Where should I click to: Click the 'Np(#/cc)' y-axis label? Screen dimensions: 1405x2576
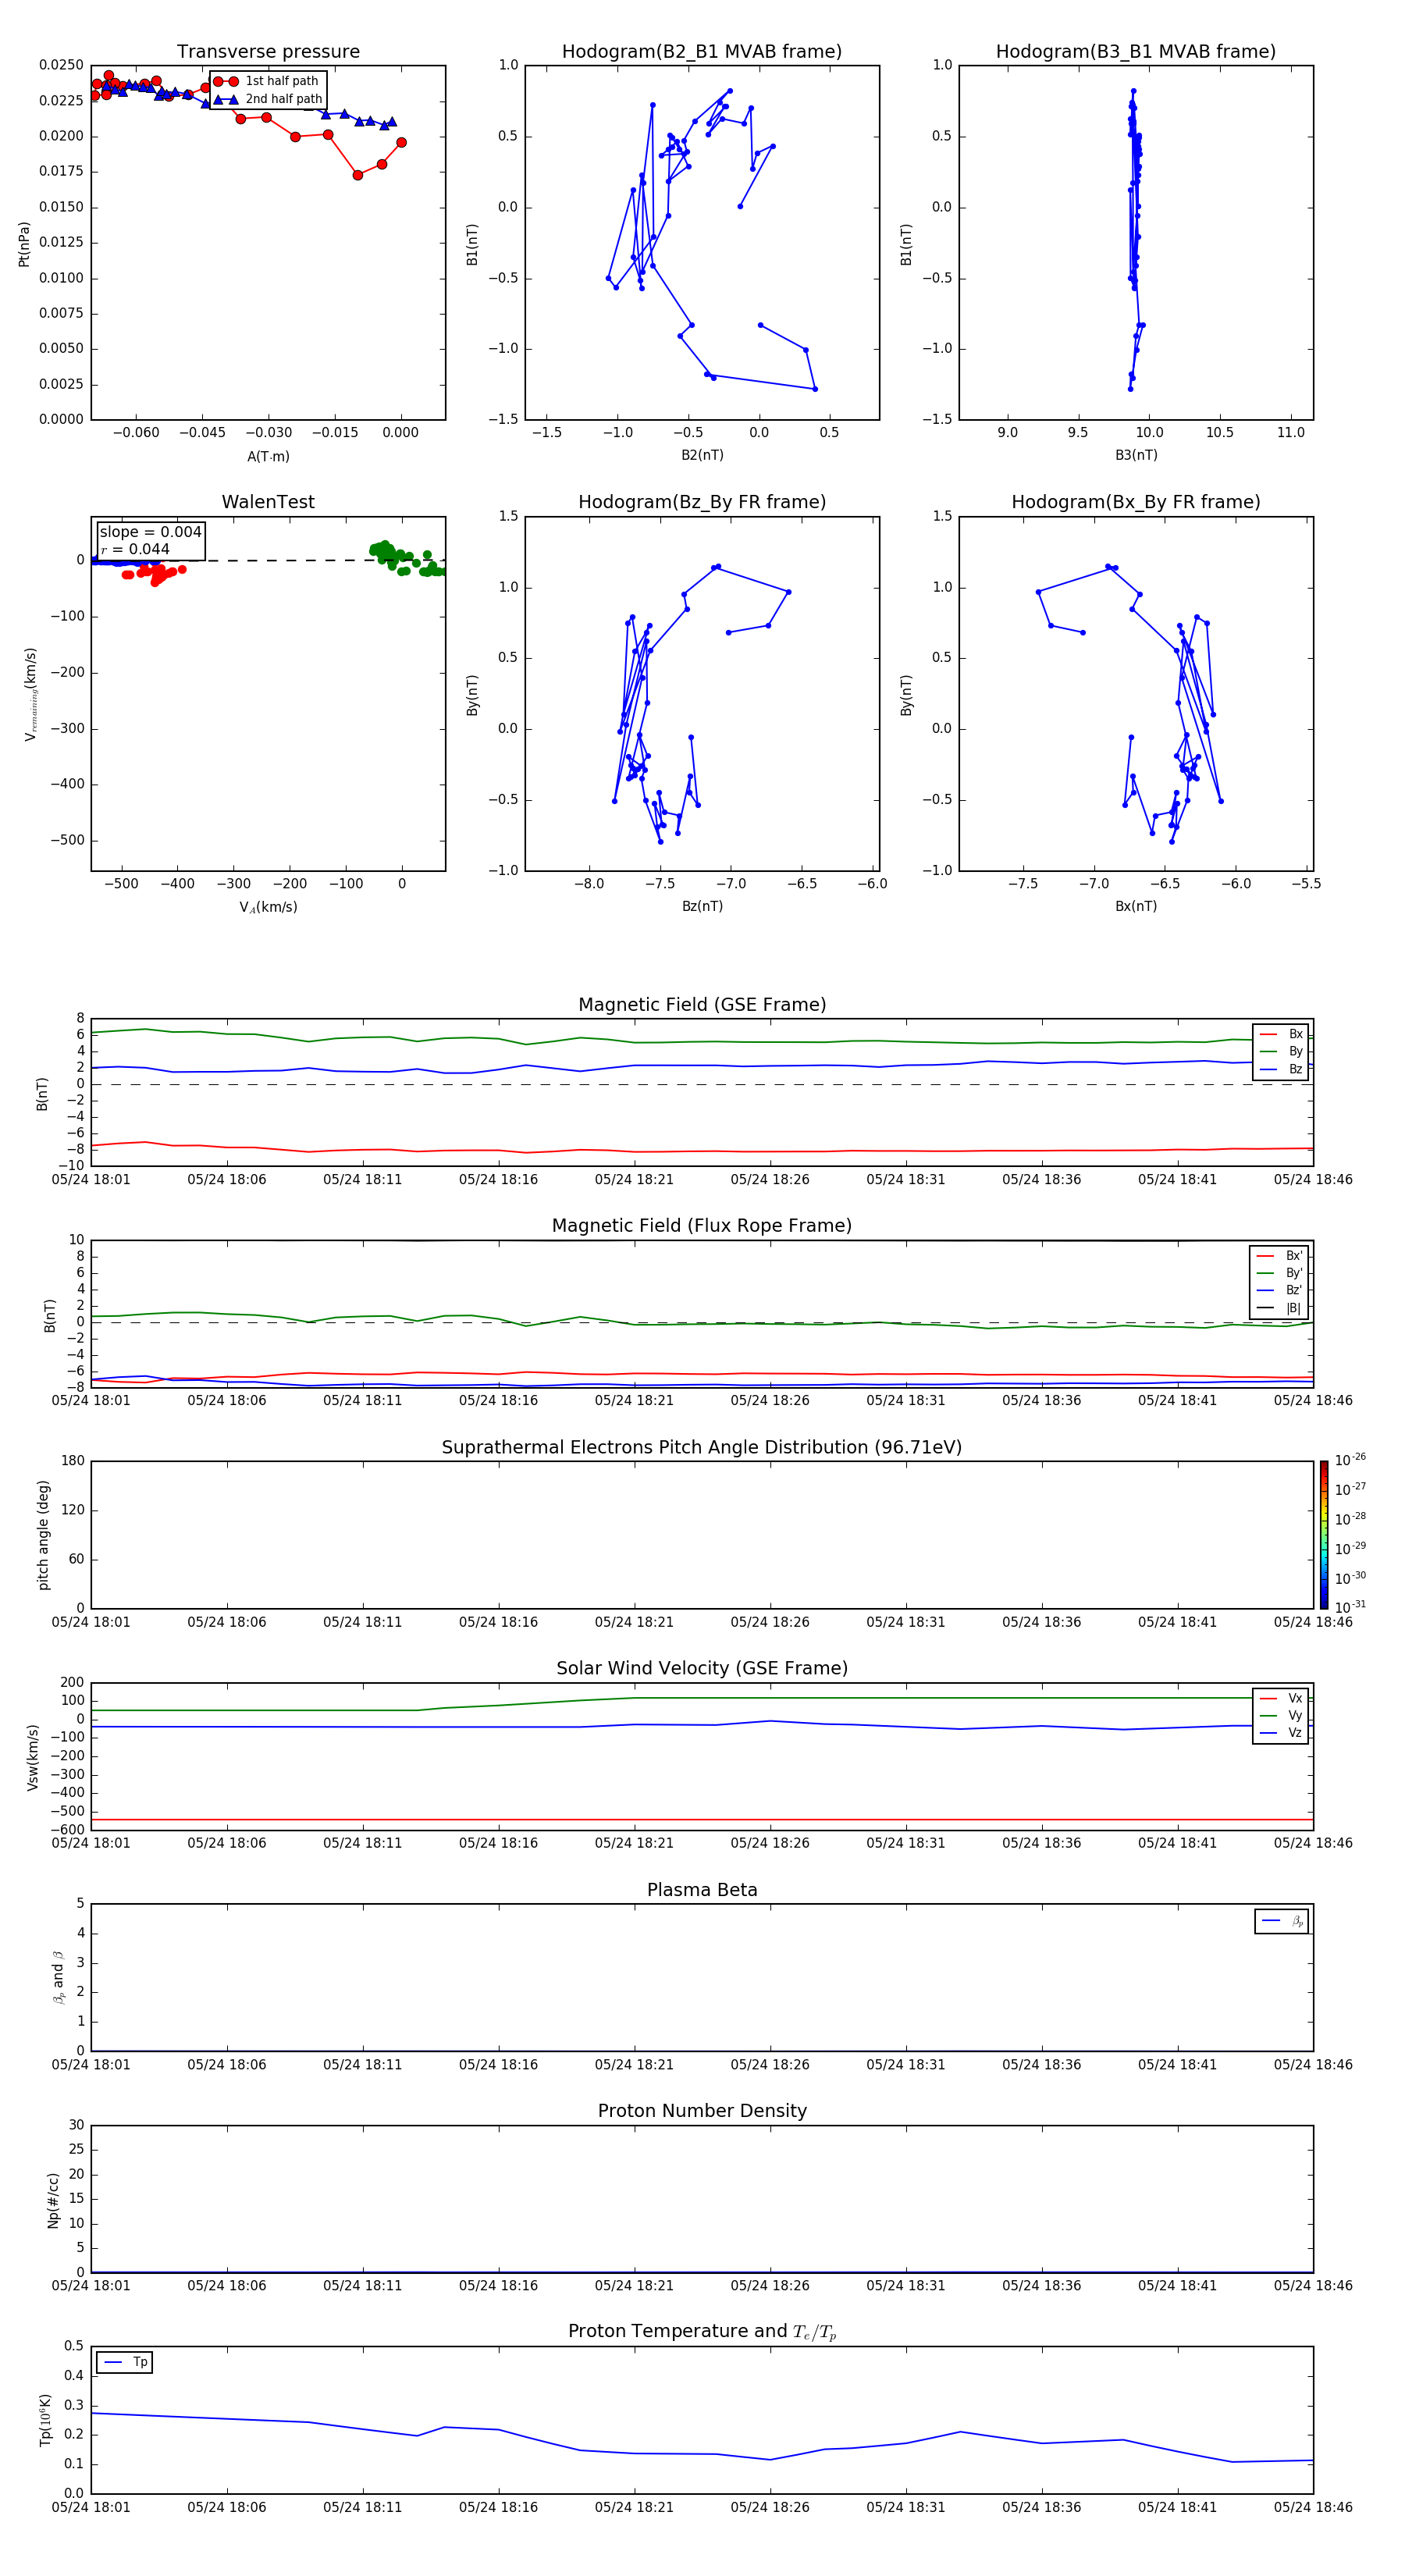point(53,2200)
